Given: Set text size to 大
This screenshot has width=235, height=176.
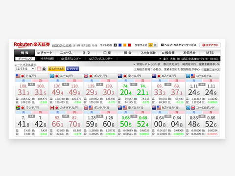Looking at the screenshot, I should pos(155,45).
